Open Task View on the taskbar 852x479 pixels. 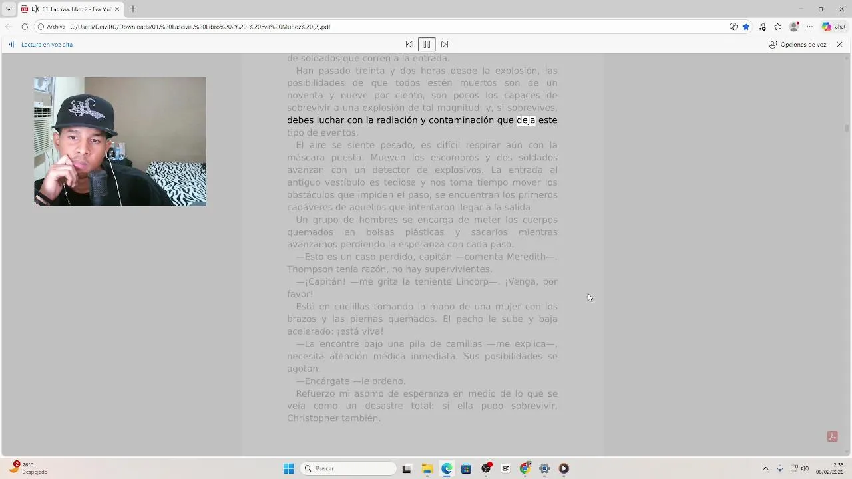[407, 468]
